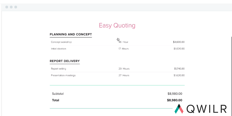Click the first gray window dot
This screenshot has height=116, width=232.
[7, 7]
